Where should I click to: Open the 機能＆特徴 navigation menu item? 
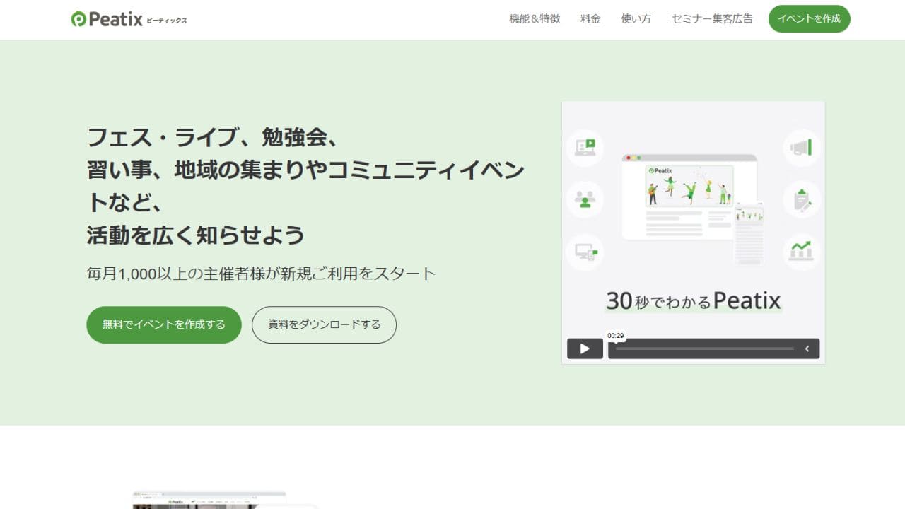pyautogui.click(x=532, y=19)
